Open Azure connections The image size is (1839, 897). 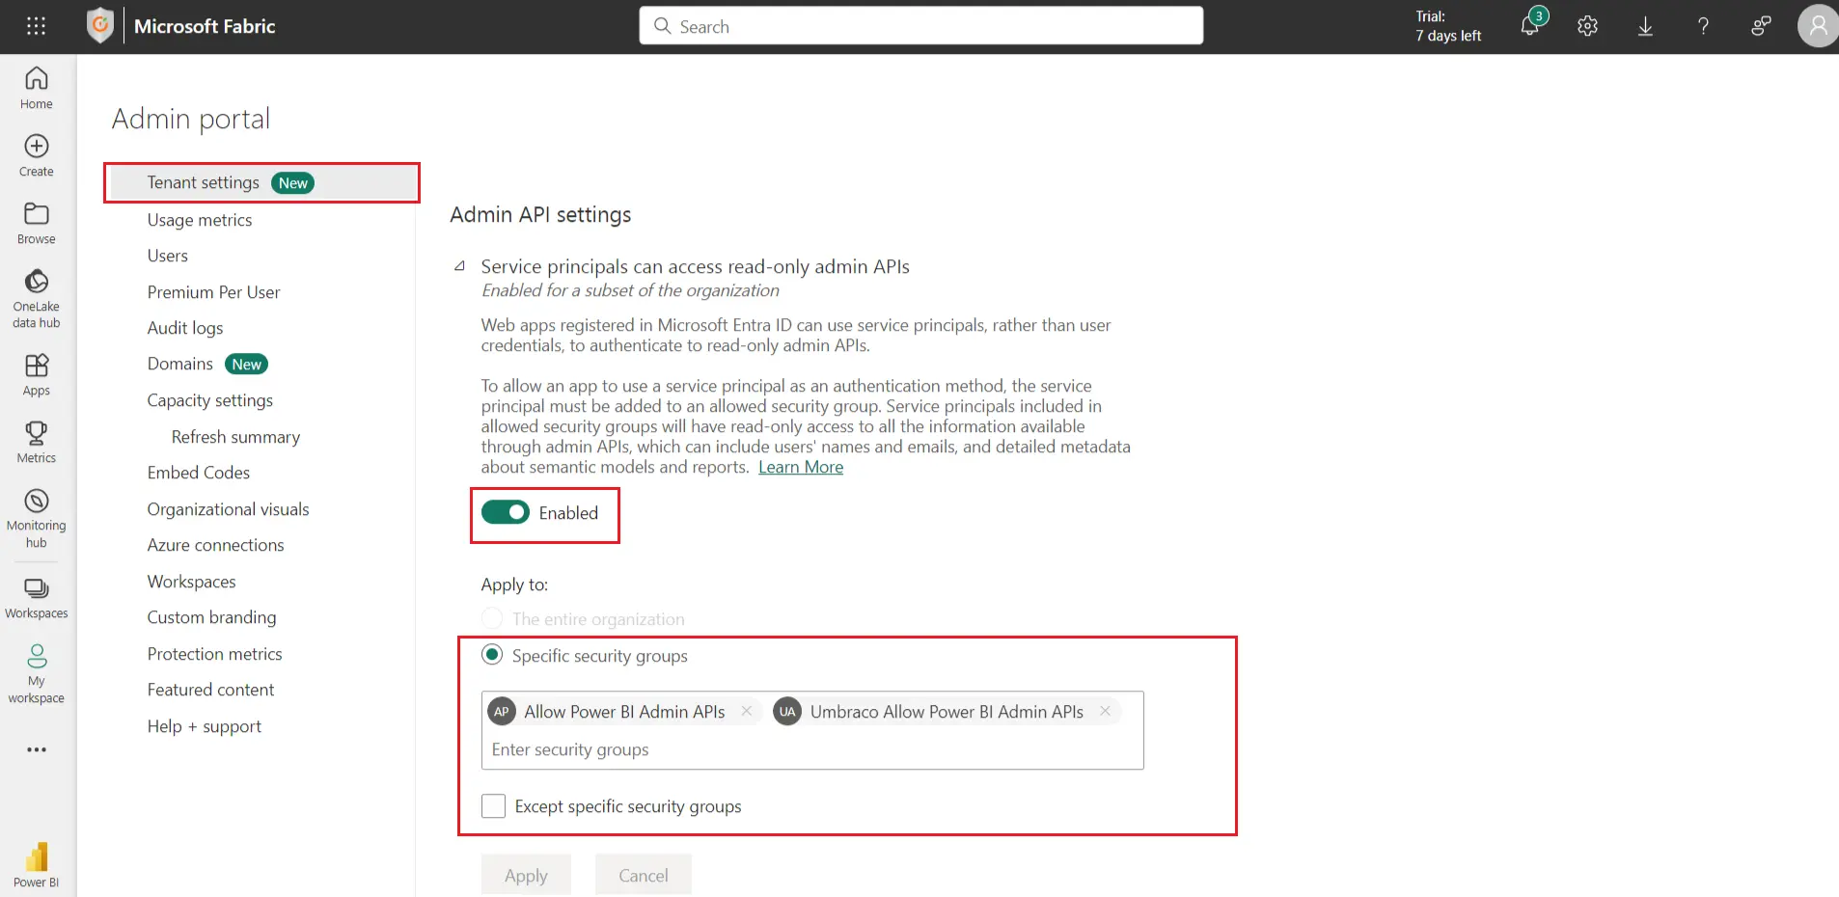(215, 545)
